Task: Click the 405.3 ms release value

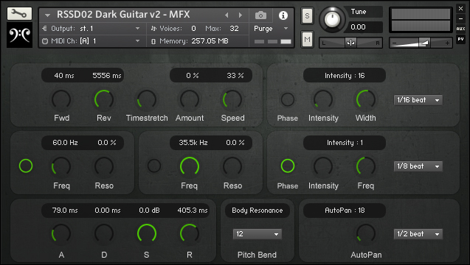Action: [193, 211]
